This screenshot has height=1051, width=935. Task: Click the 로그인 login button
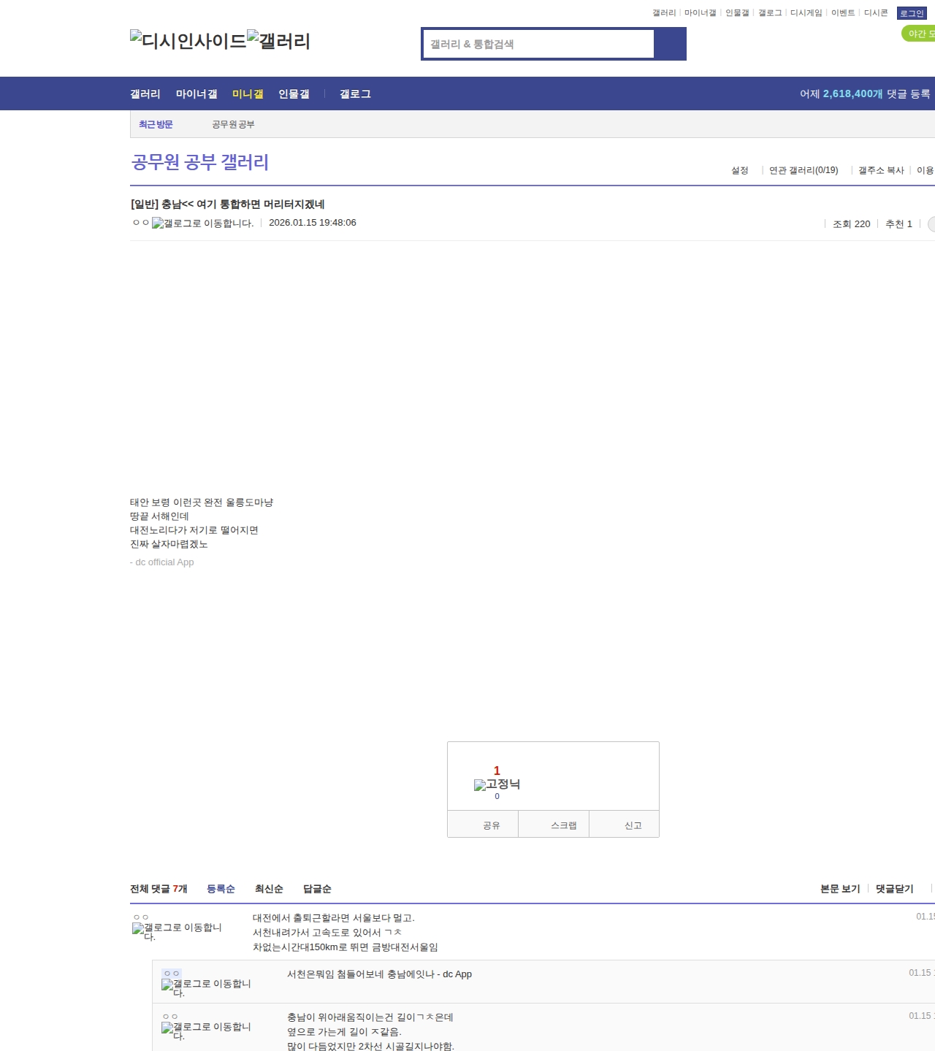click(x=910, y=12)
